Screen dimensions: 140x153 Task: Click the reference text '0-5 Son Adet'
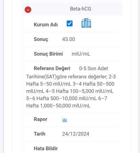[x=93, y=69]
